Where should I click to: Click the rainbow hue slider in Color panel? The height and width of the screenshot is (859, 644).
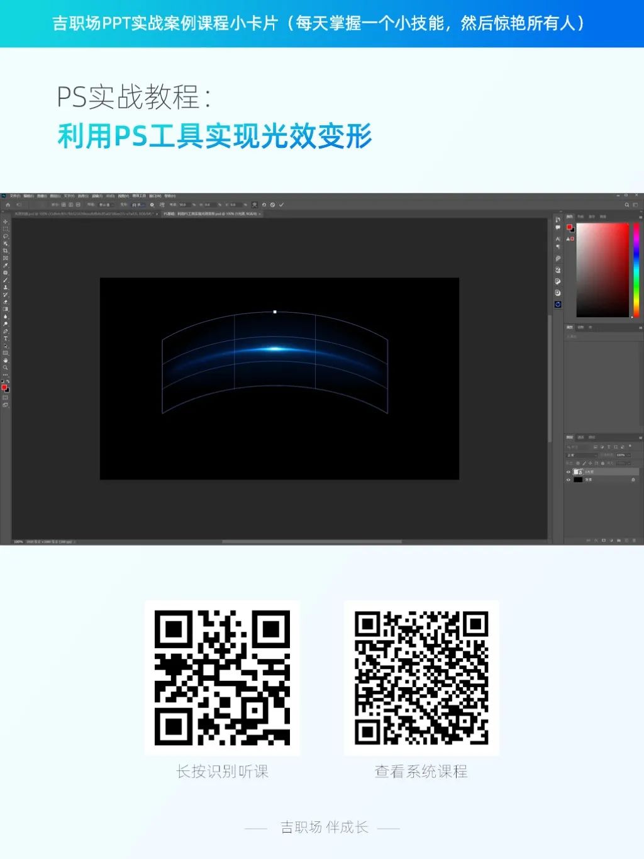pyautogui.click(x=636, y=270)
